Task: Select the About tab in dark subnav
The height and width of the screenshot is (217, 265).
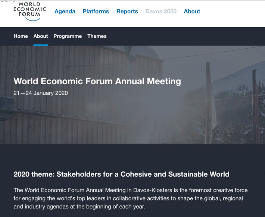Action: [x=41, y=36]
